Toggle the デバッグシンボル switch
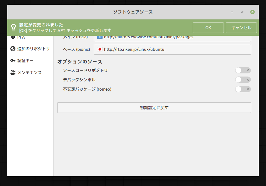Image resolution: width=266 pixels, height=186 pixels. tap(243, 80)
